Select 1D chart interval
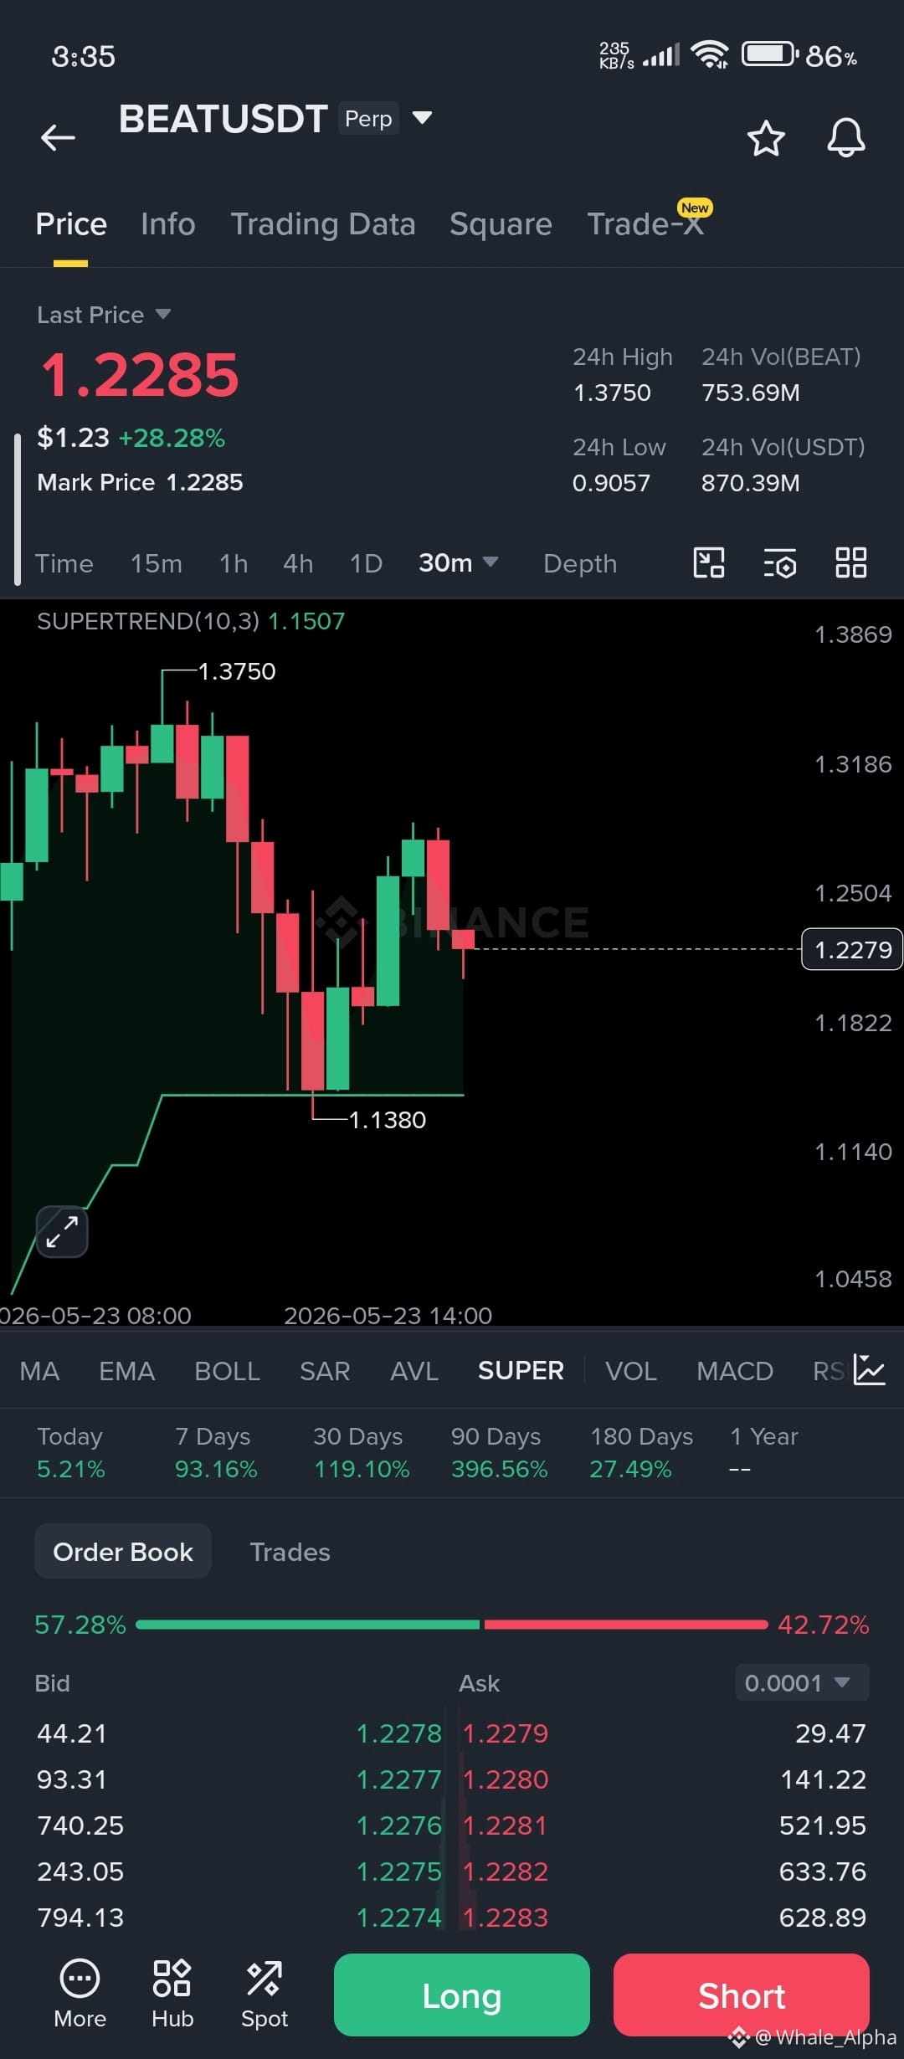This screenshot has height=2059, width=904. [366, 563]
